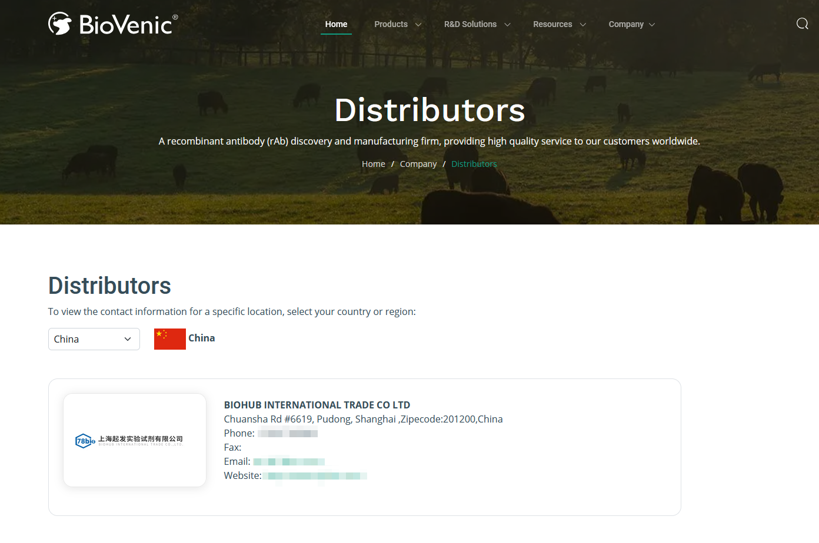The height and width of the screenshot is (543, 819).
Task: Click the large Distributors hero title
Action: click(430, 110)
